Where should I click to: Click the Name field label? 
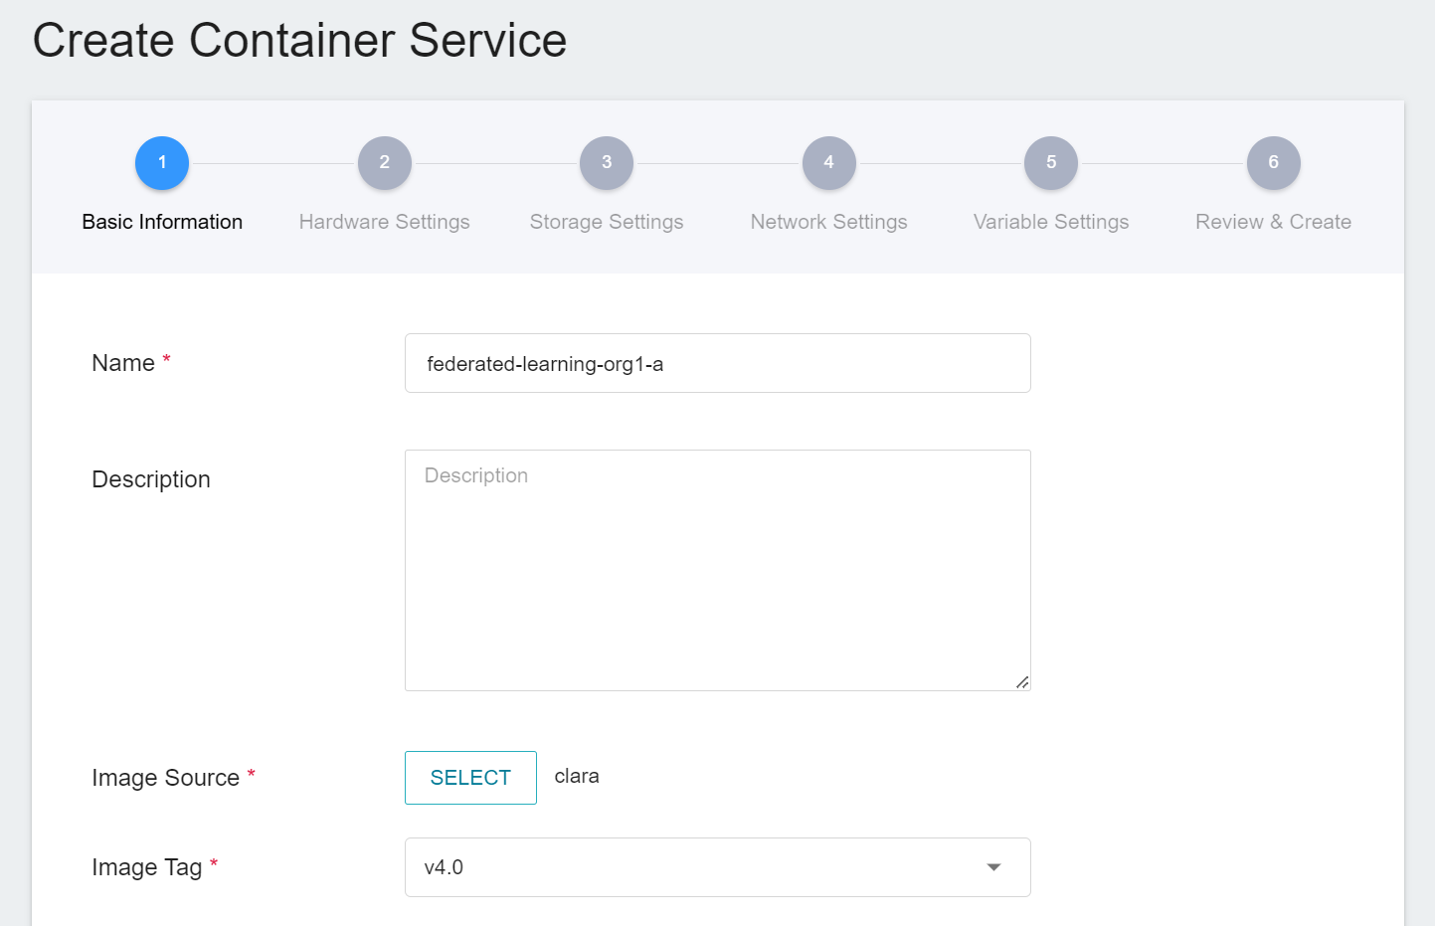tap(123, 363)
